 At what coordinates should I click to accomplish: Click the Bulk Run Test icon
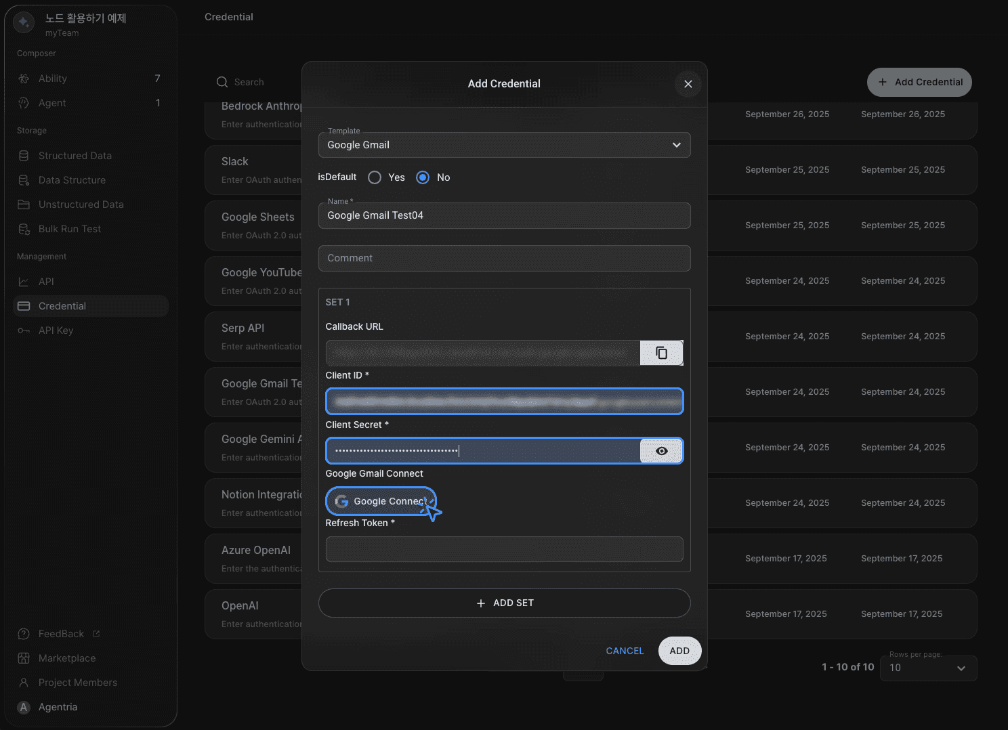point(24,229)
